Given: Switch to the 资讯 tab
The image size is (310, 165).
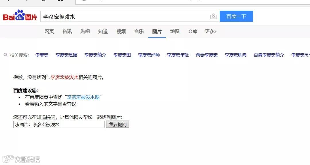Looking at the screenshot, I should (x=67, y=32).
